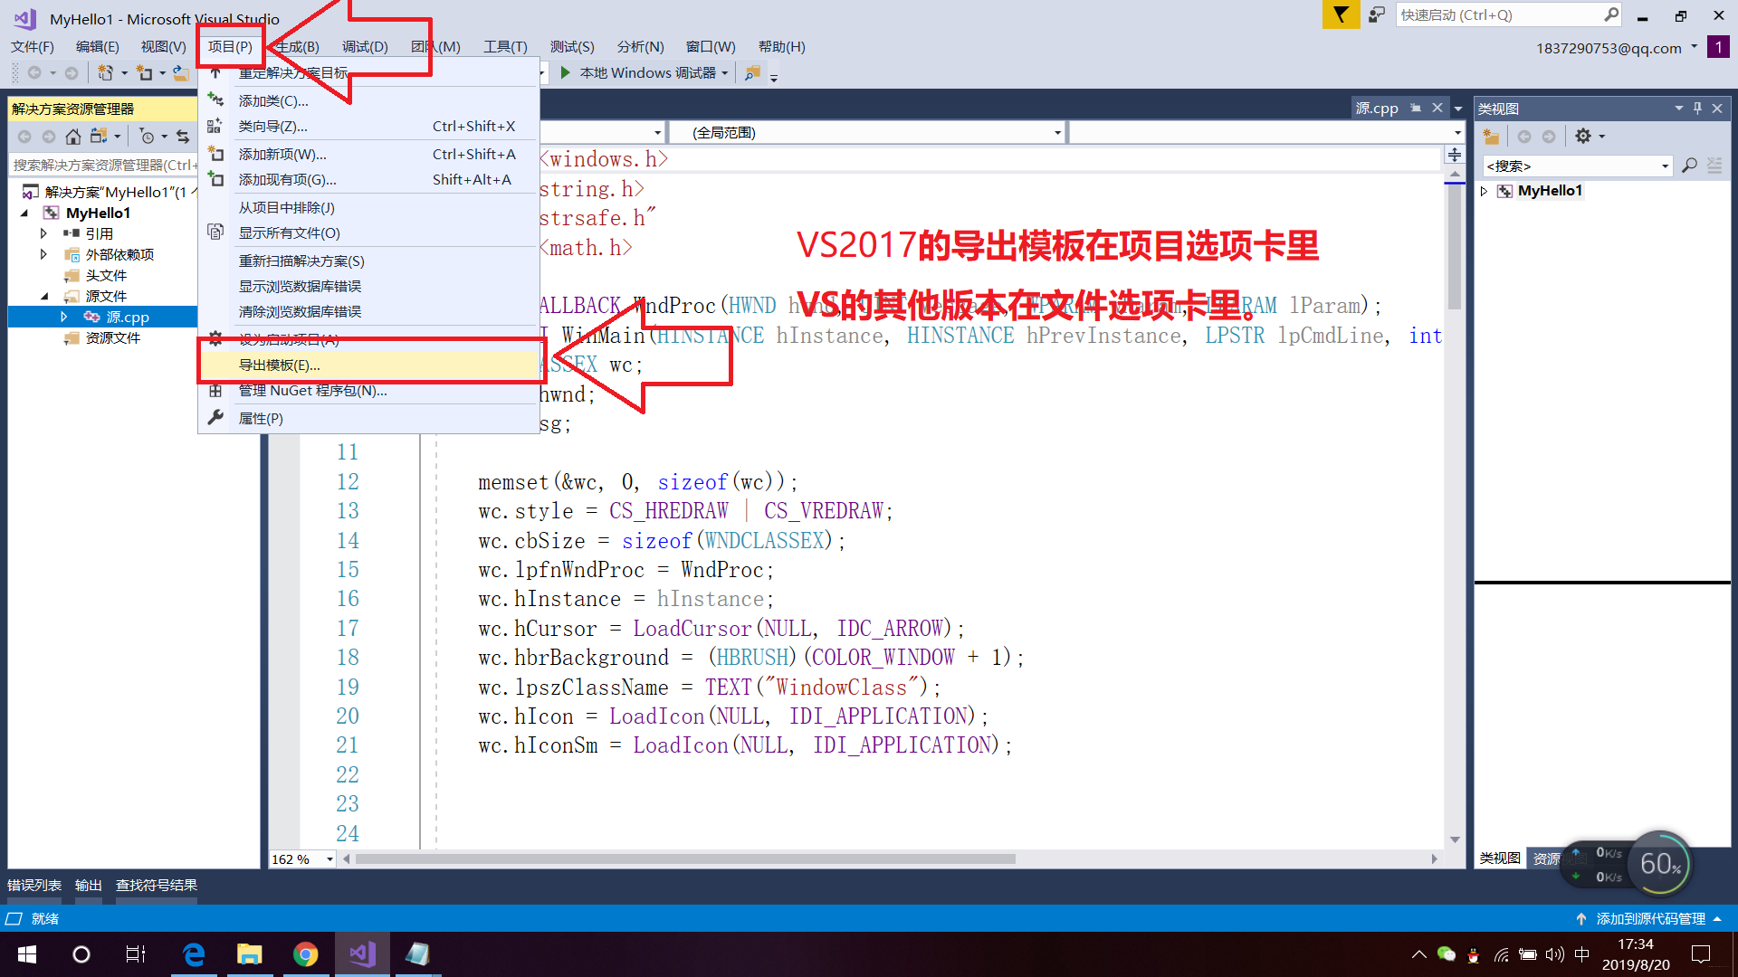
Task: Open Chrome from the taskbar
Action: click(x=306, y=954)
